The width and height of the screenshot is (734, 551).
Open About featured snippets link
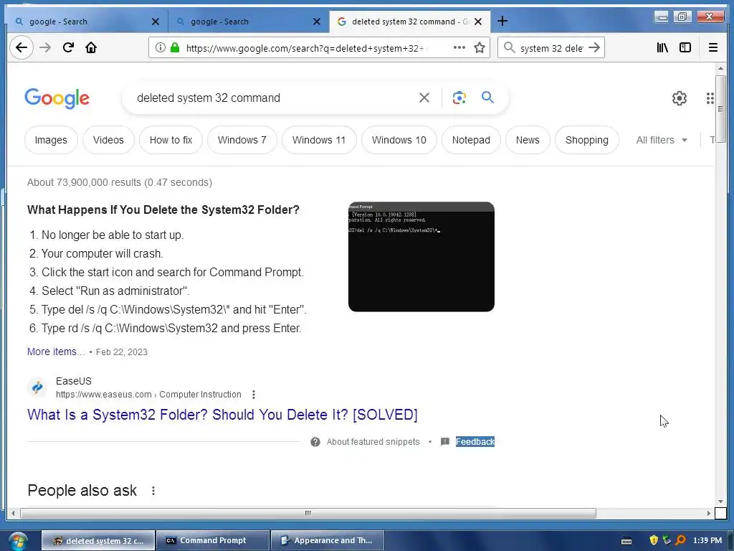pos(373,442)
